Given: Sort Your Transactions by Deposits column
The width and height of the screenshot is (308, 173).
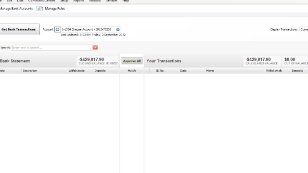Looking at the screenshot, I should pos(299,71).
